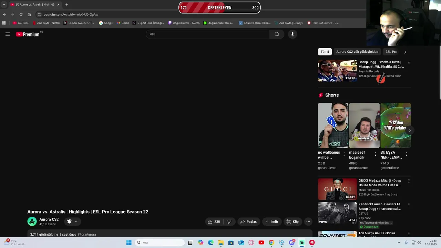This screenshot has width=441, height=248.
Task: Click the search magnifier button
Action: coord(277,34)
